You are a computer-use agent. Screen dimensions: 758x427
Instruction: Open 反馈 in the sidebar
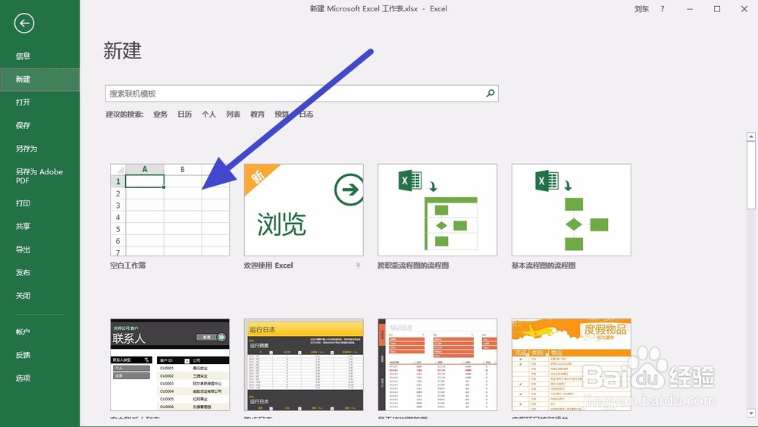23,355
